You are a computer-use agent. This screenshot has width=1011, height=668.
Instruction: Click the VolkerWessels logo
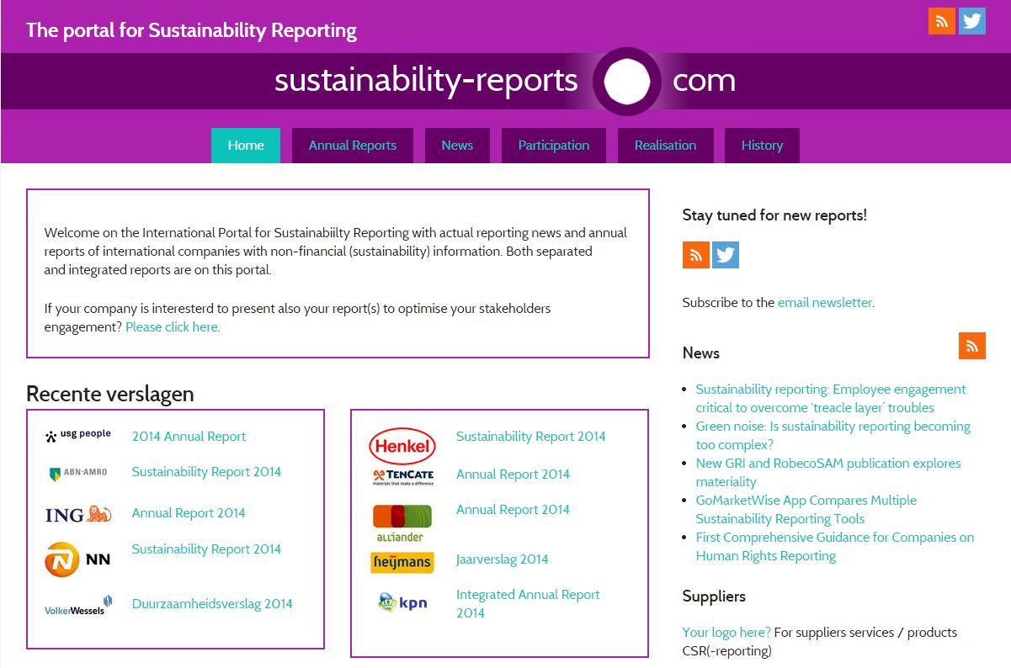tap(79, 603)
